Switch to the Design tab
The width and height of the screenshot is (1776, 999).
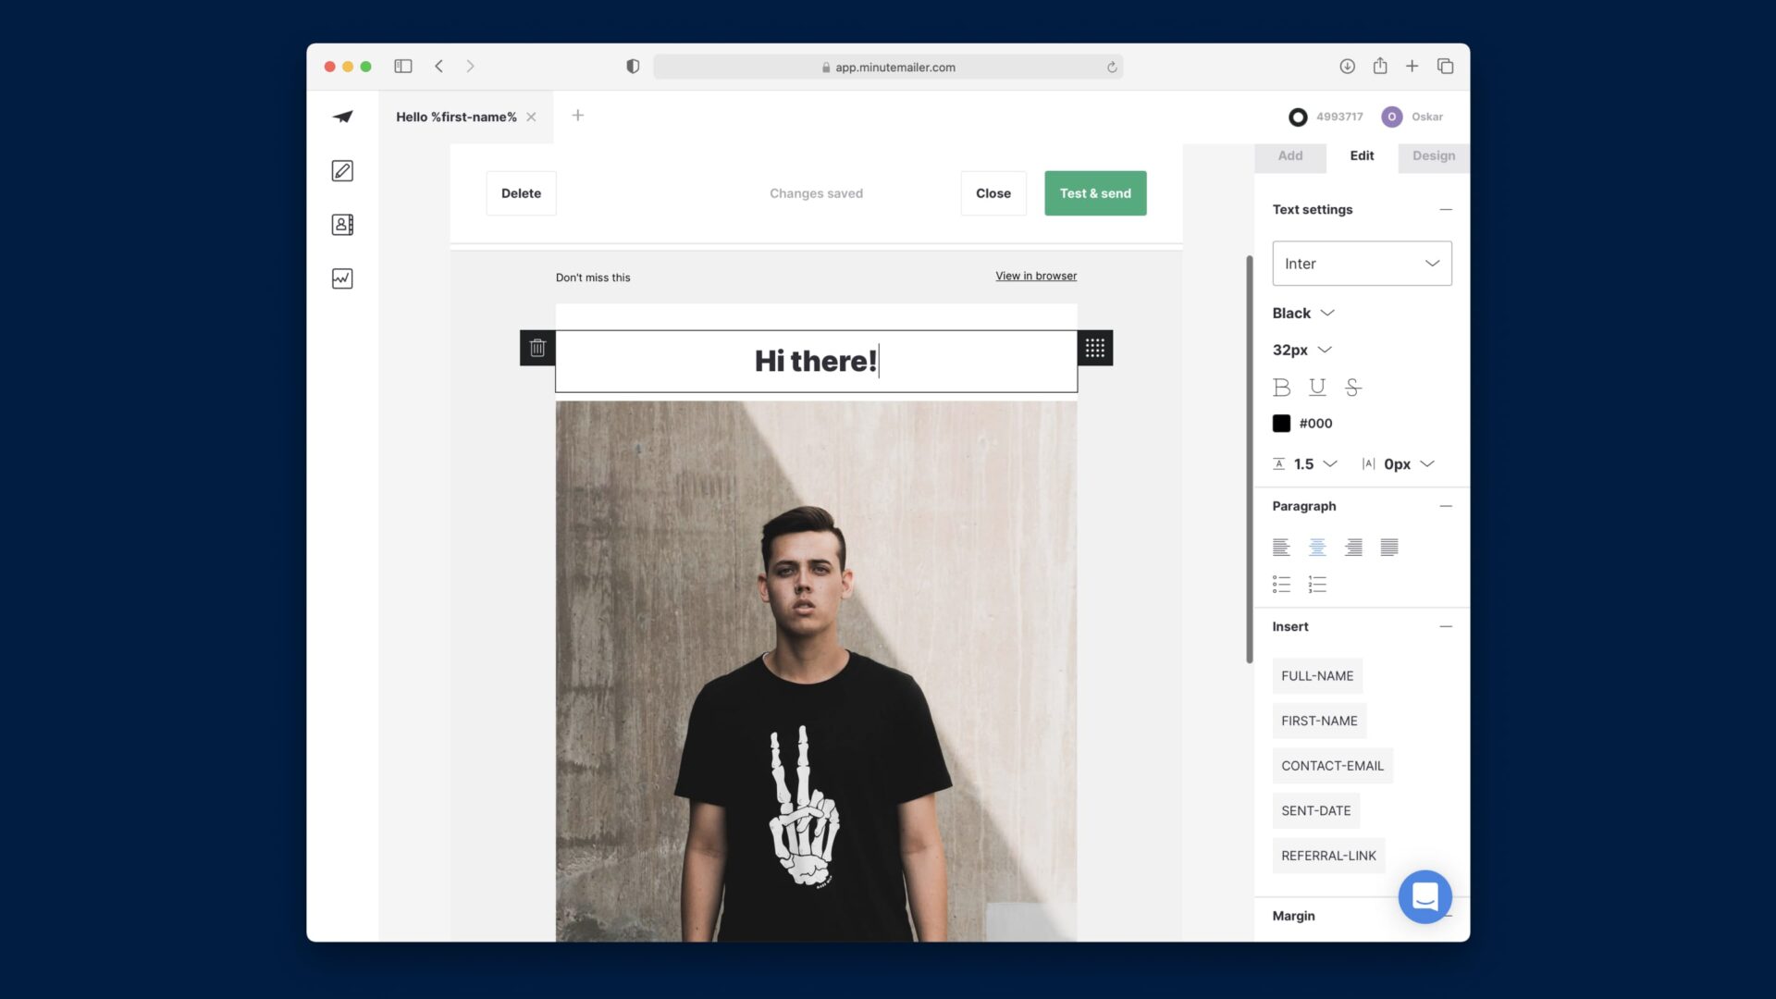coord(1433,155)
